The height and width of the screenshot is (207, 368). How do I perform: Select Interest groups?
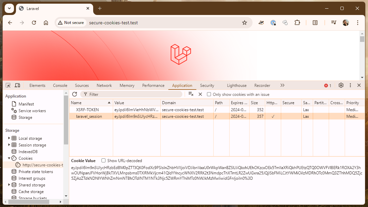coord(32,178)
